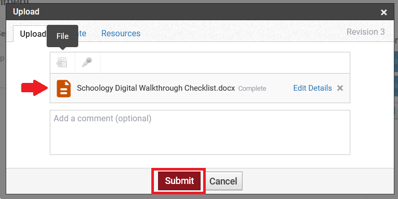Focus the Add a comment field
Viewport: 398px width, 199px height.
click(200, 132)
